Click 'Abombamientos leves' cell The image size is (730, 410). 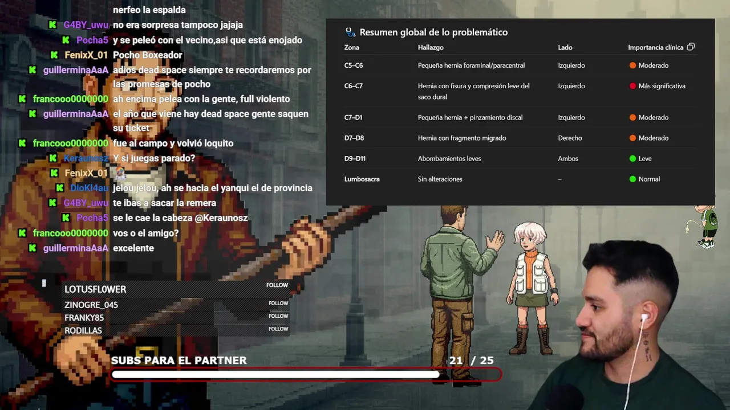tap(449, 158)
